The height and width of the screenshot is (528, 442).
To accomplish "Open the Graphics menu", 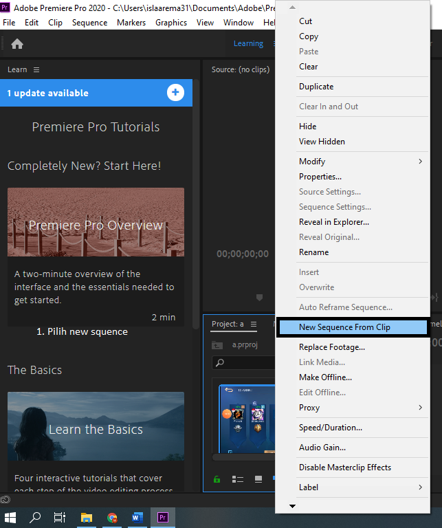I will (171, 23).
